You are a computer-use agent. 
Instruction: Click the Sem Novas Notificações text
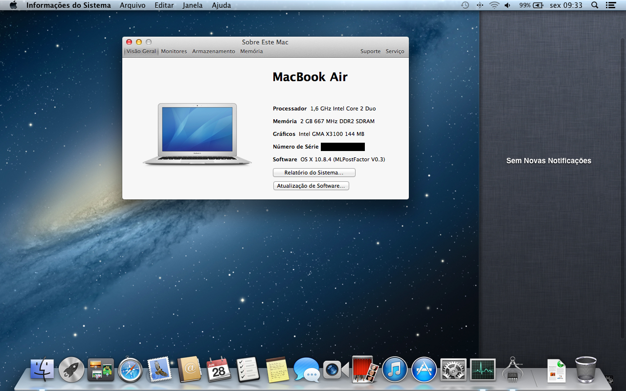coord(549,161)
